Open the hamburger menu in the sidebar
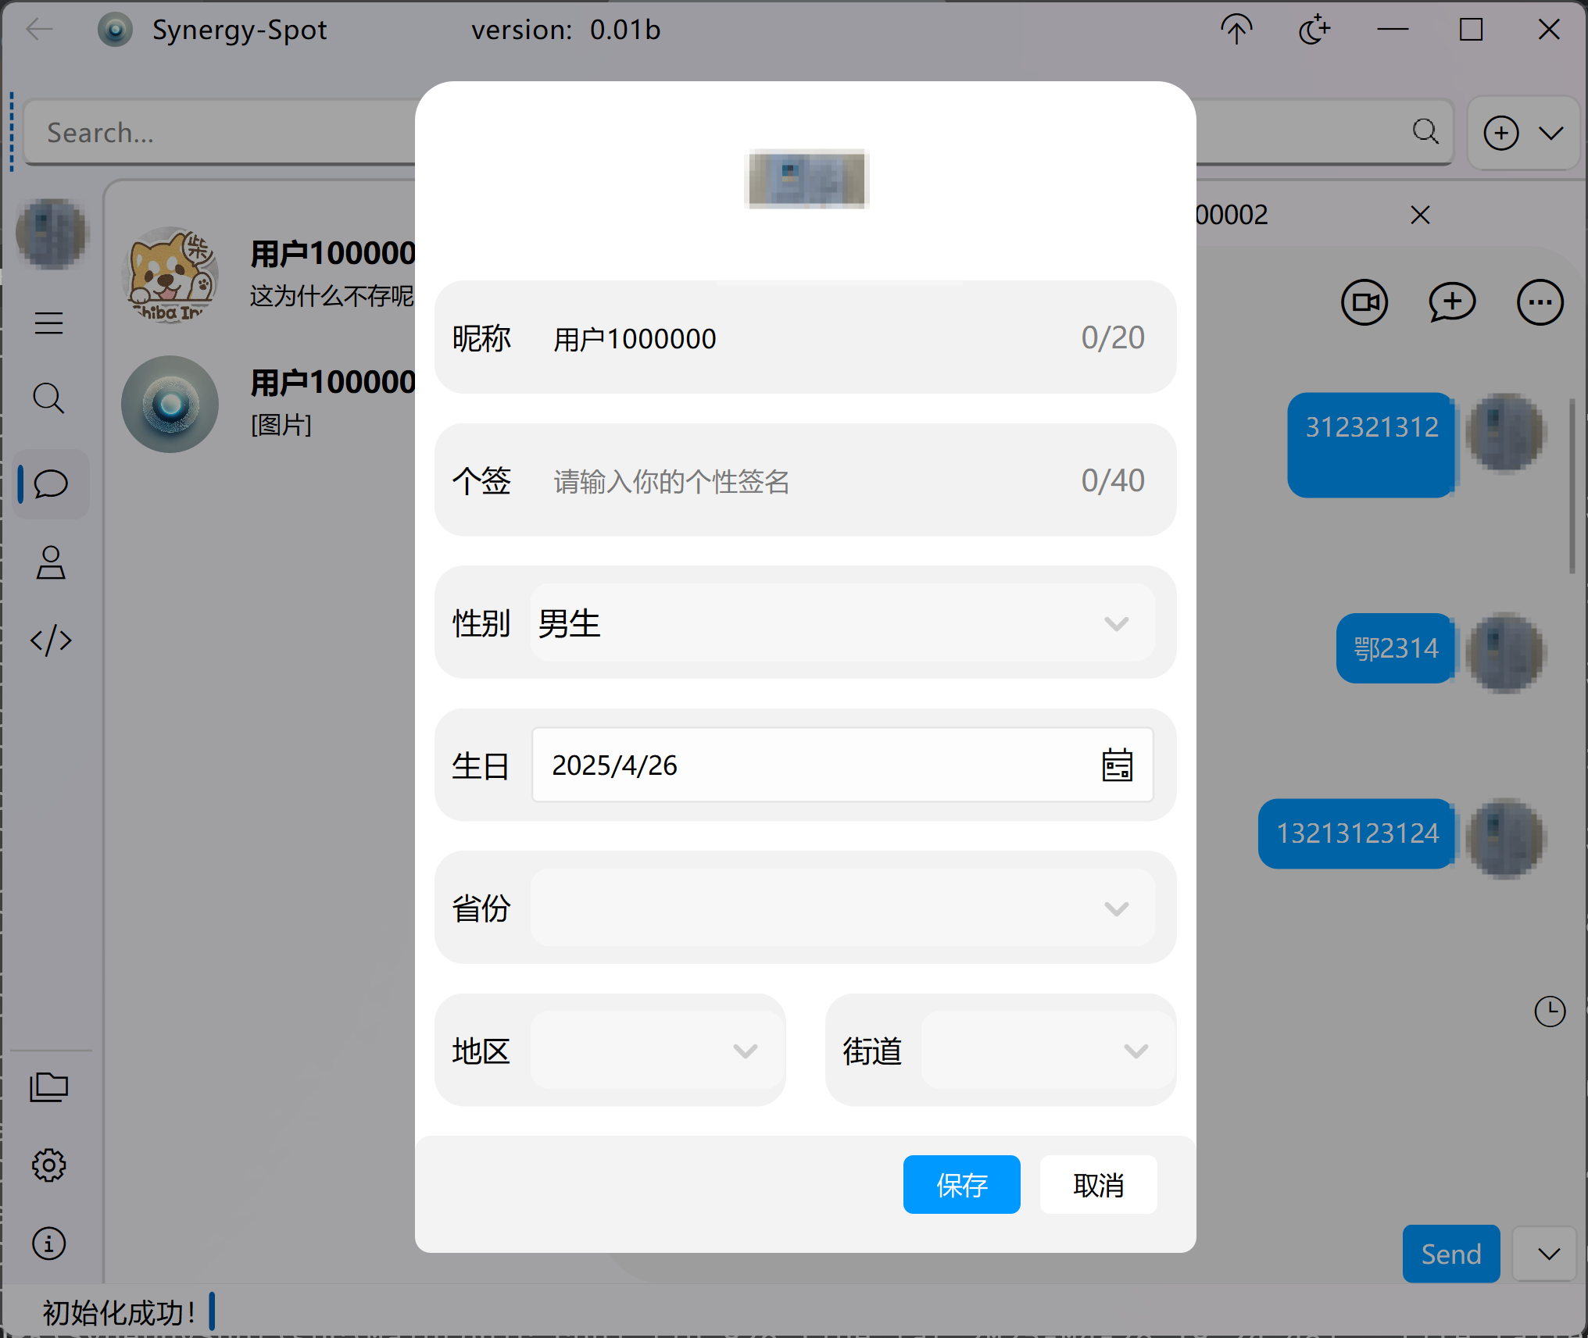1588x1338 pixels. (x=49, y=323)
